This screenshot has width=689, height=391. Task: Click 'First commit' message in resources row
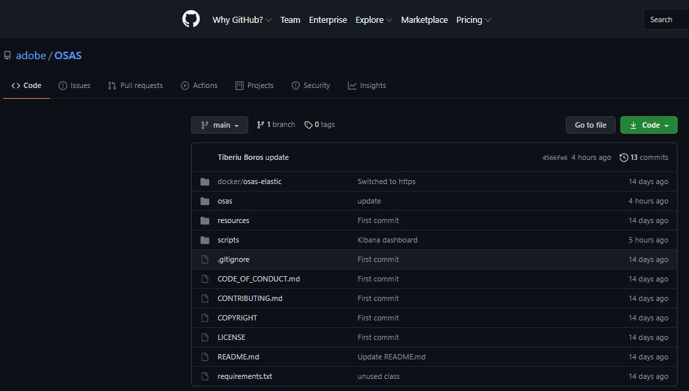[x=378, y=221]
